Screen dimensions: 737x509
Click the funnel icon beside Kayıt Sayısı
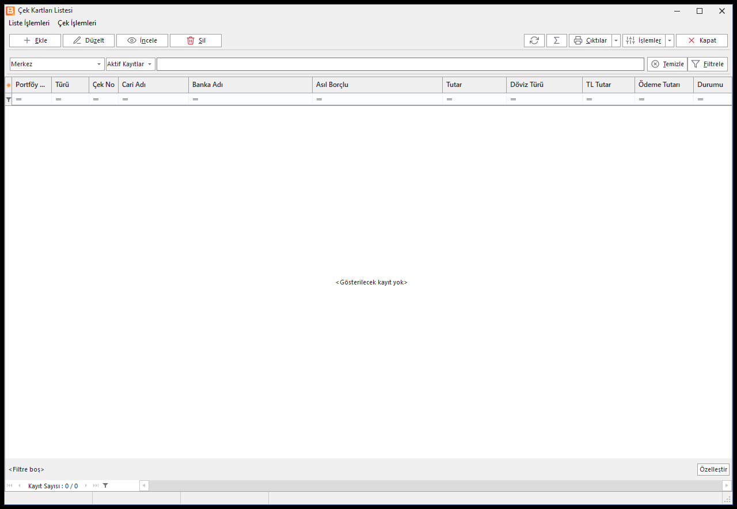tap(105, 485)
